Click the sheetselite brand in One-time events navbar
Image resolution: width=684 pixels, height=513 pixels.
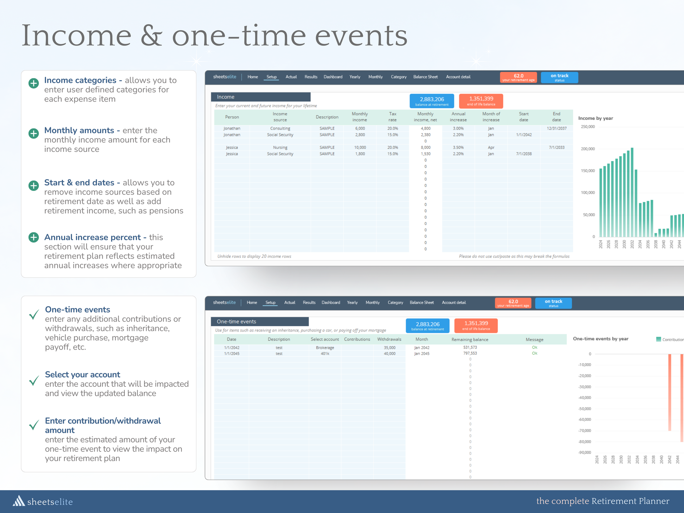(224, 302)
